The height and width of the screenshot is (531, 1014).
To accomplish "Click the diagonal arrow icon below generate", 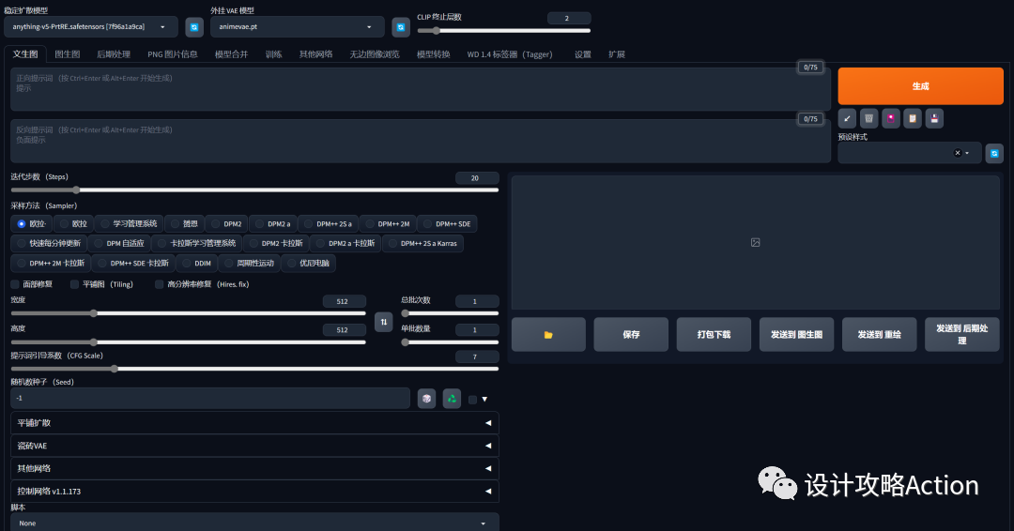I will (x=847, y=118).
